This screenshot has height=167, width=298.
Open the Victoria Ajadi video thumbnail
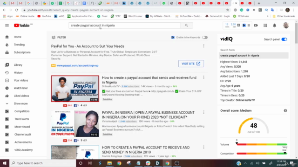point(75,124)
